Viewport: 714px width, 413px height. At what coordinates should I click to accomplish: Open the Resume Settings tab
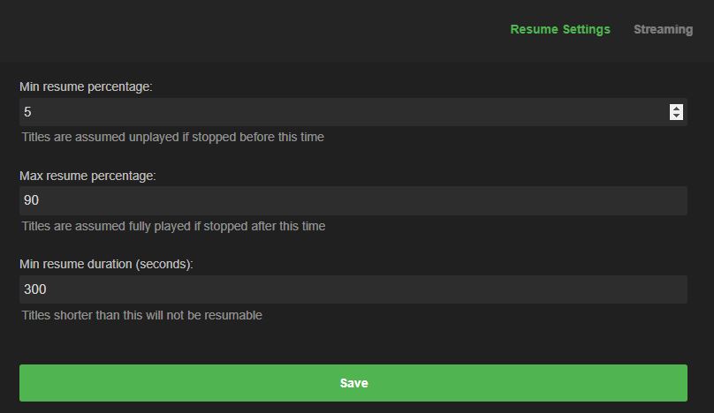click(560, 29)
